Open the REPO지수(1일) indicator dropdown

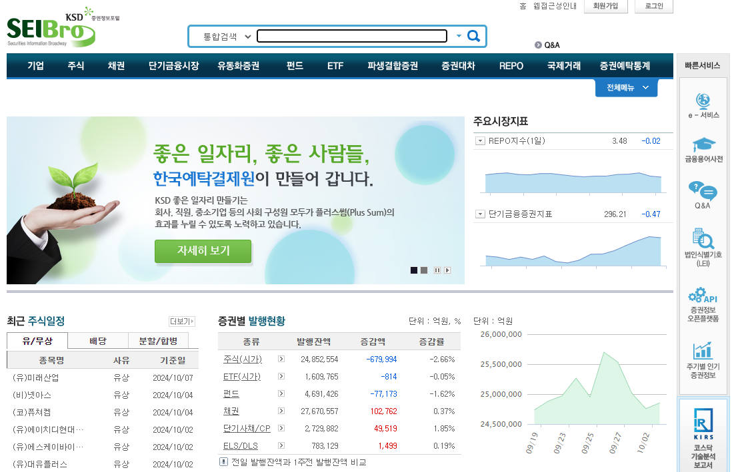point(480,141)
